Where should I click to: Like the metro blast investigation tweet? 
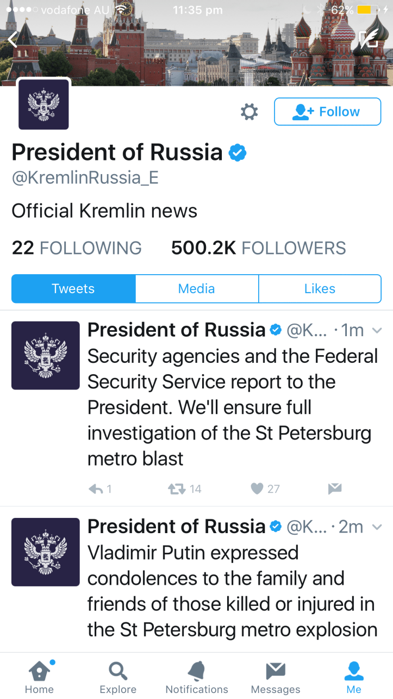pyautogui.click(x=258, y=489)
